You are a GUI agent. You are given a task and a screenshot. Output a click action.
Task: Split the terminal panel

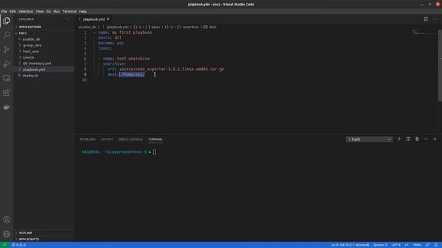tap(408, 139)
